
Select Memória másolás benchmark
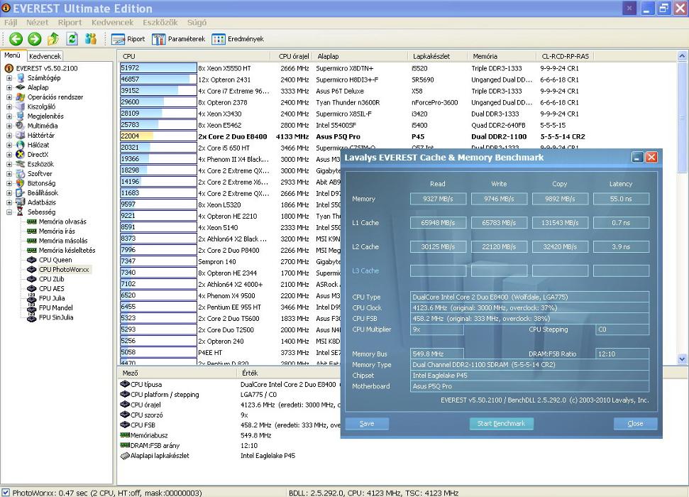pos(63,241)
